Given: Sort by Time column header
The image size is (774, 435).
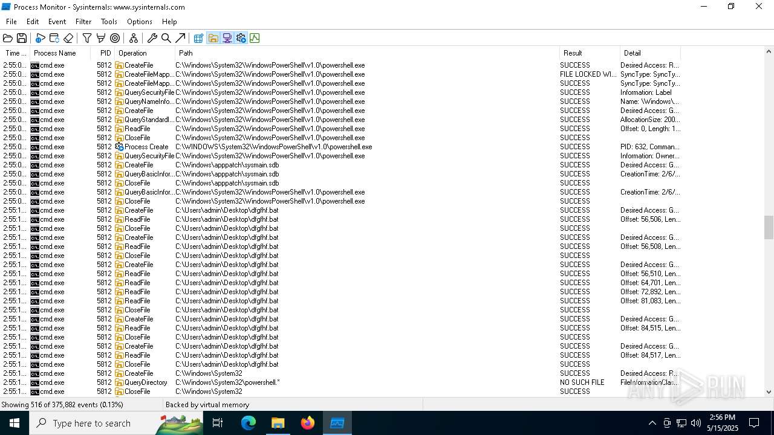Looking at the screenshot, I should pyautogui.click(x=15, y=53).
